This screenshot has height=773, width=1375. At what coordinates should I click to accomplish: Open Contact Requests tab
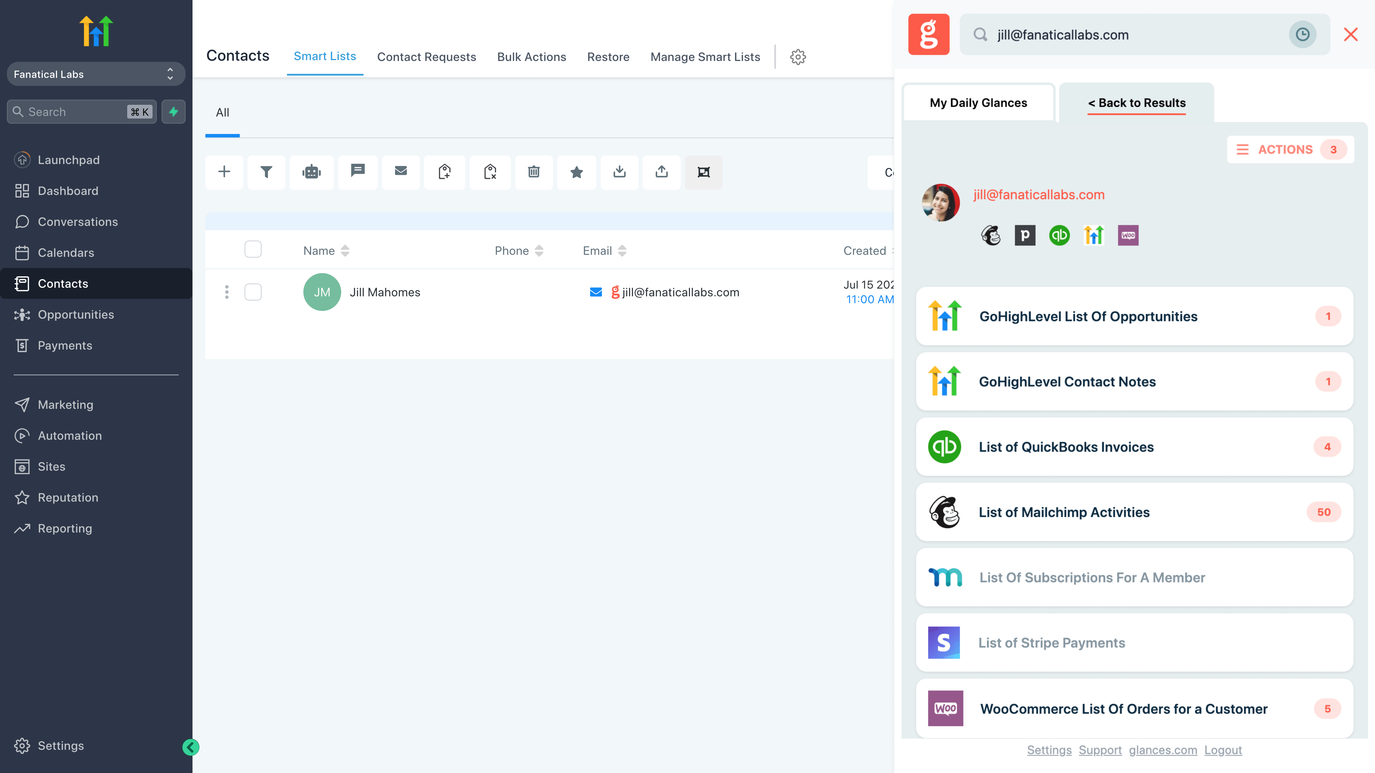(x=427, y=57)
